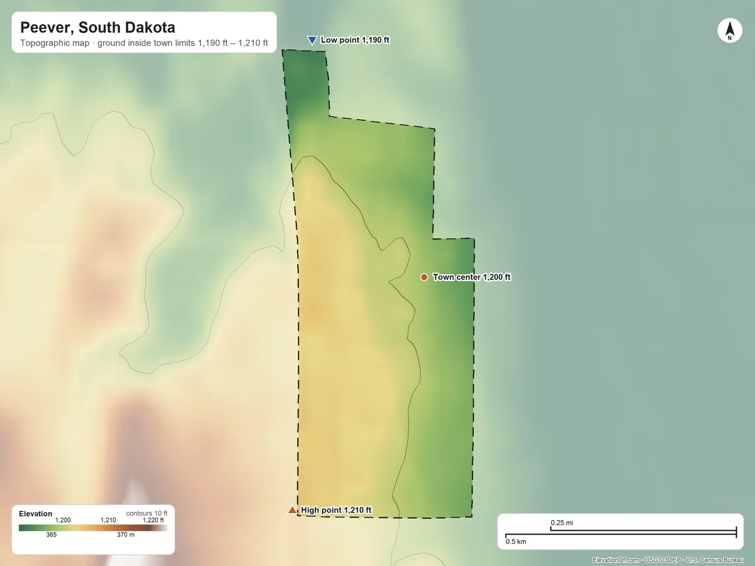The width and height of the screenshot is (755, 566).
Task: Click the '0.25 mi' scale label
Action: 562,523
